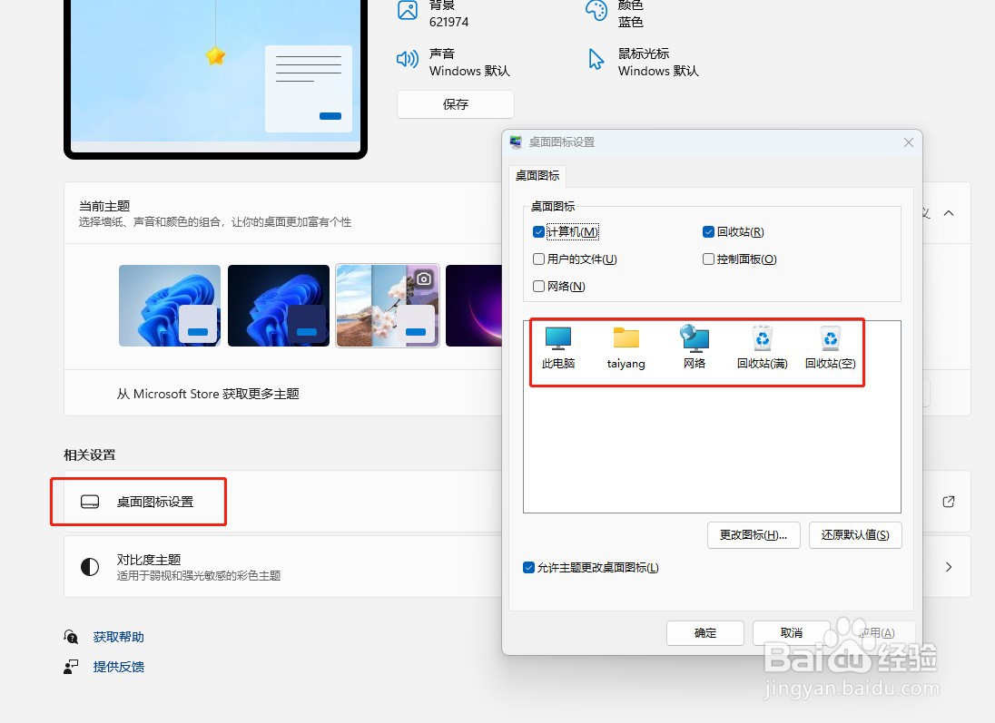Screen dimensions: 995x723
Task: Click the contrast half-circle icon for 对比度主题
Action: 90,566
